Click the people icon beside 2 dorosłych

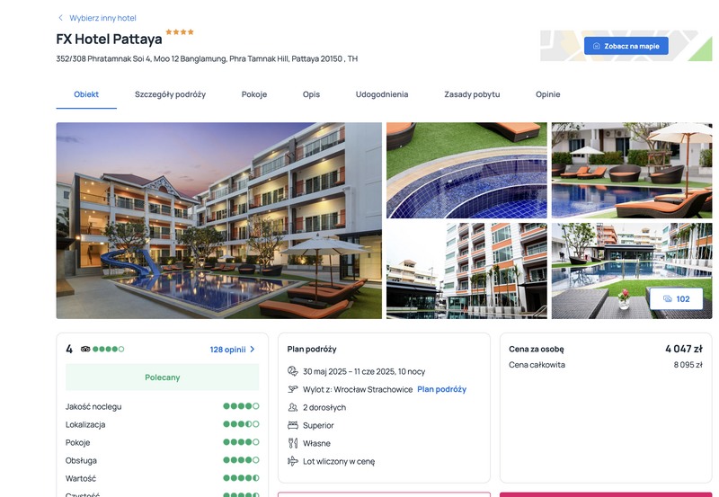[293, 407]
